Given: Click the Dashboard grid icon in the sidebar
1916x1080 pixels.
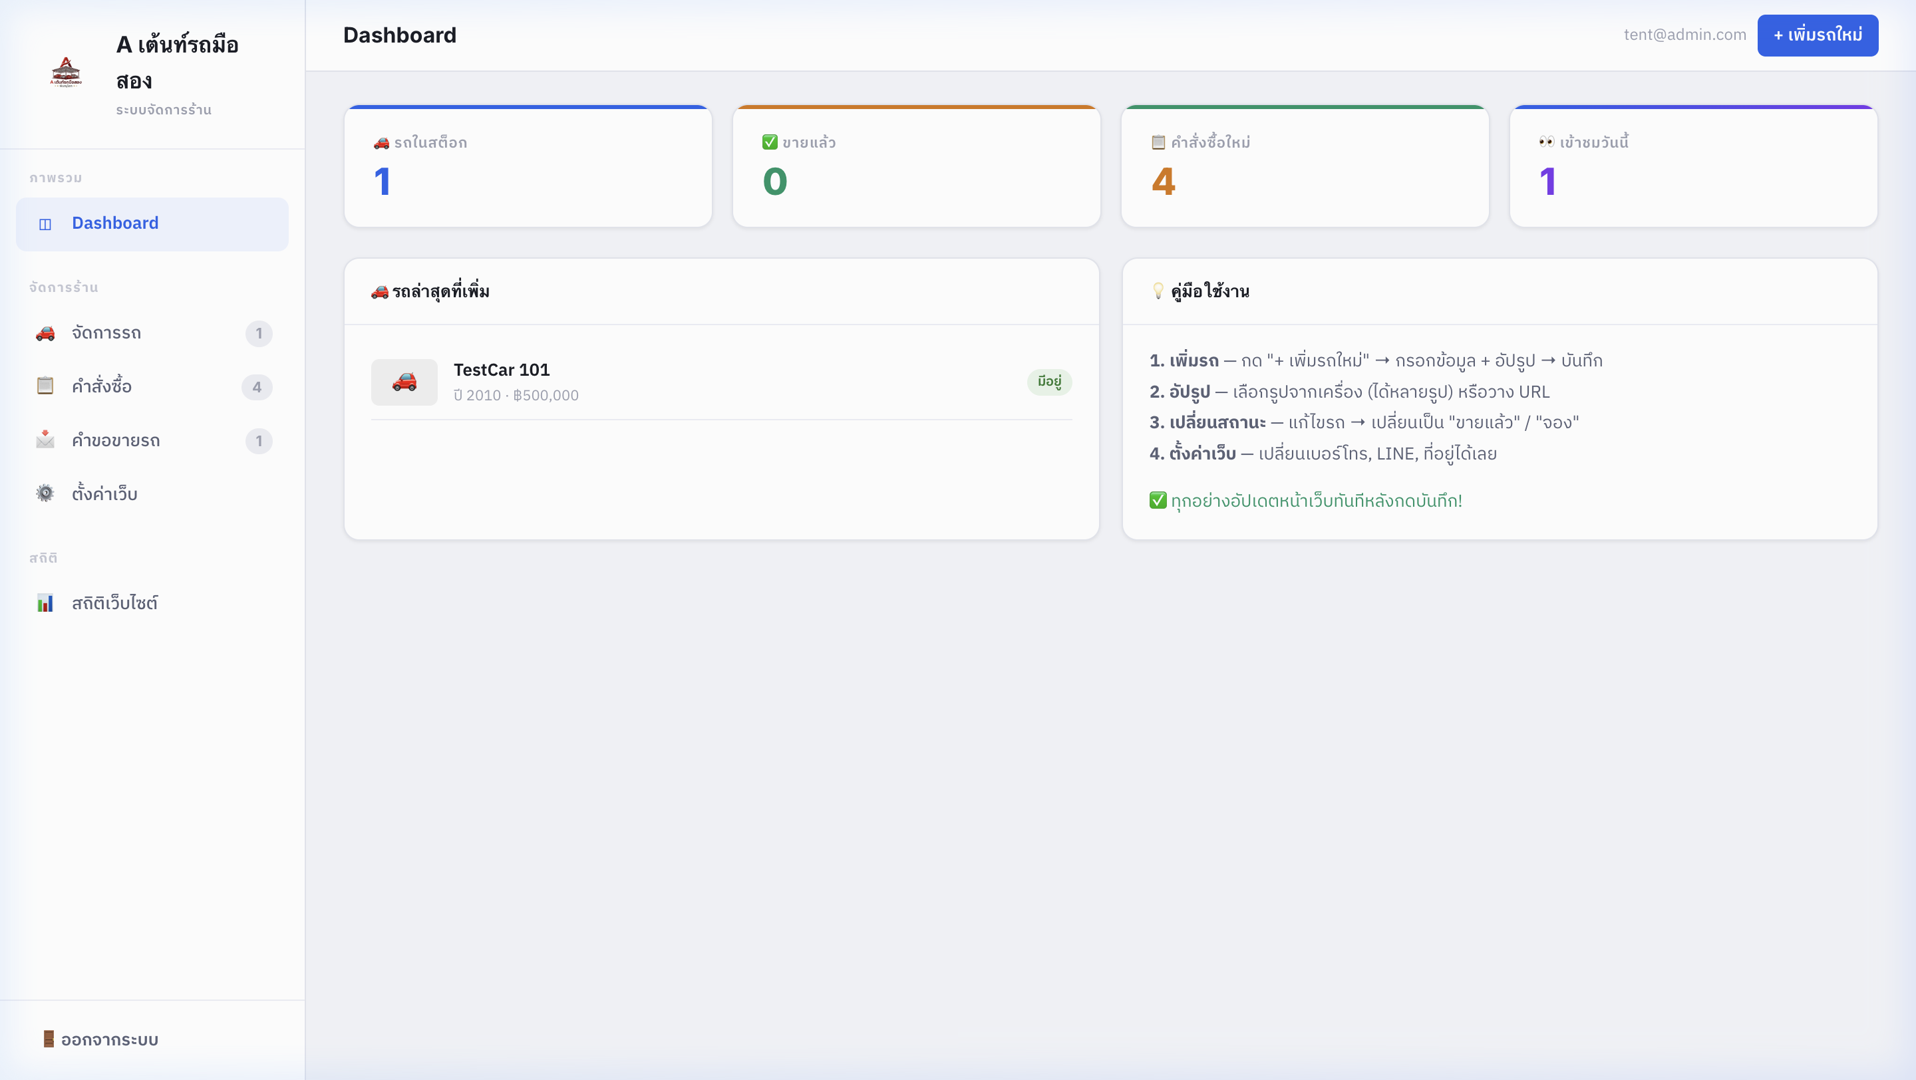Looking at the screenshot, I should click(45, 223).
